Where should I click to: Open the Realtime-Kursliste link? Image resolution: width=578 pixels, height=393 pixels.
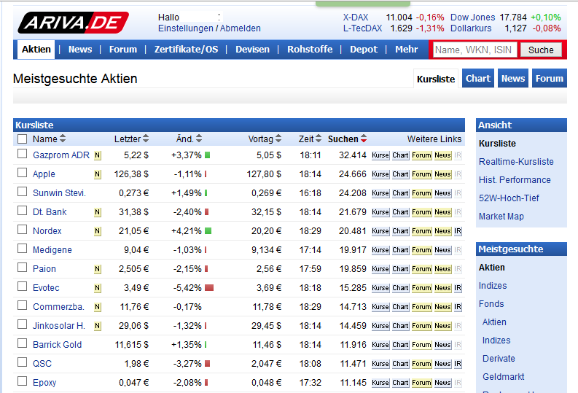click(x=516, y=162)
